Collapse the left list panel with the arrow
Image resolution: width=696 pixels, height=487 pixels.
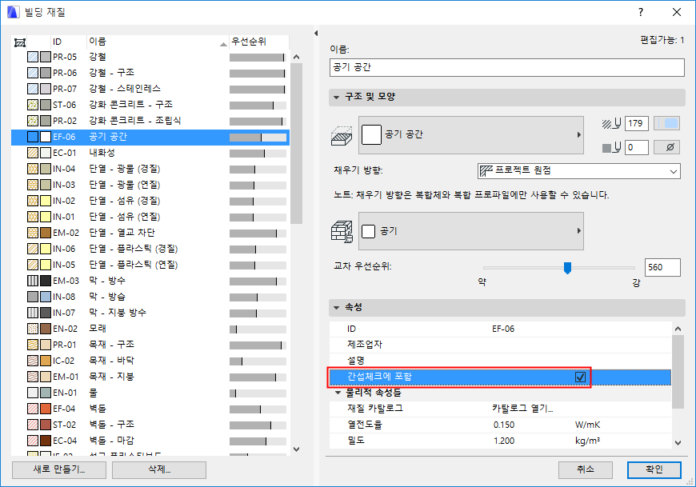(315, 34)
